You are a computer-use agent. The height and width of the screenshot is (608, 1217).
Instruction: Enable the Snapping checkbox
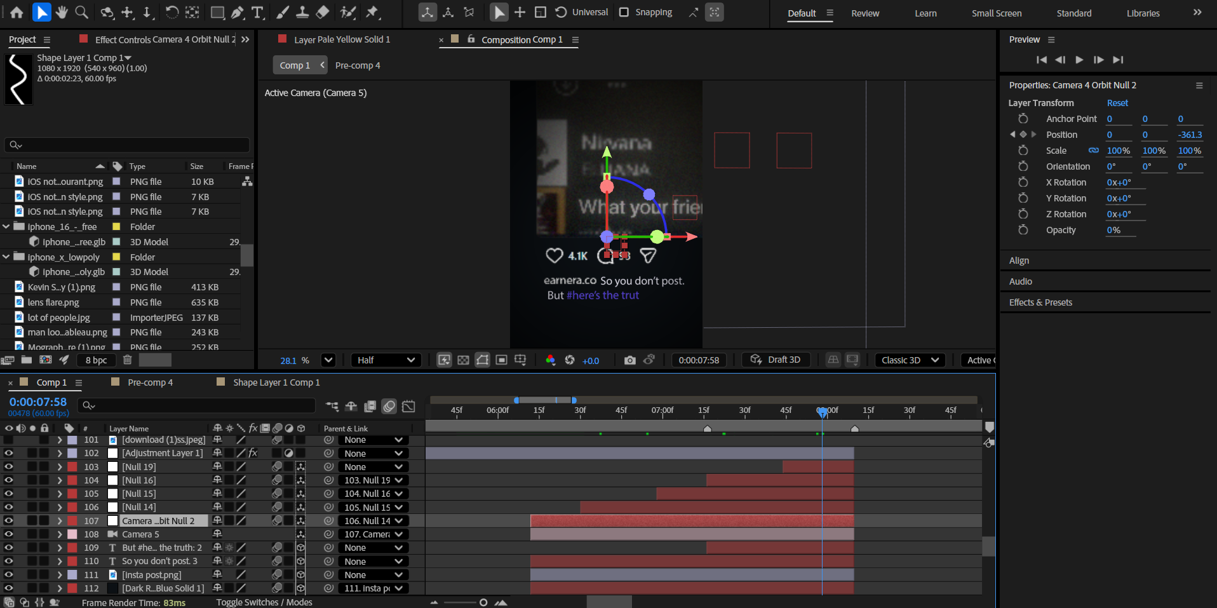pos(624,12)
